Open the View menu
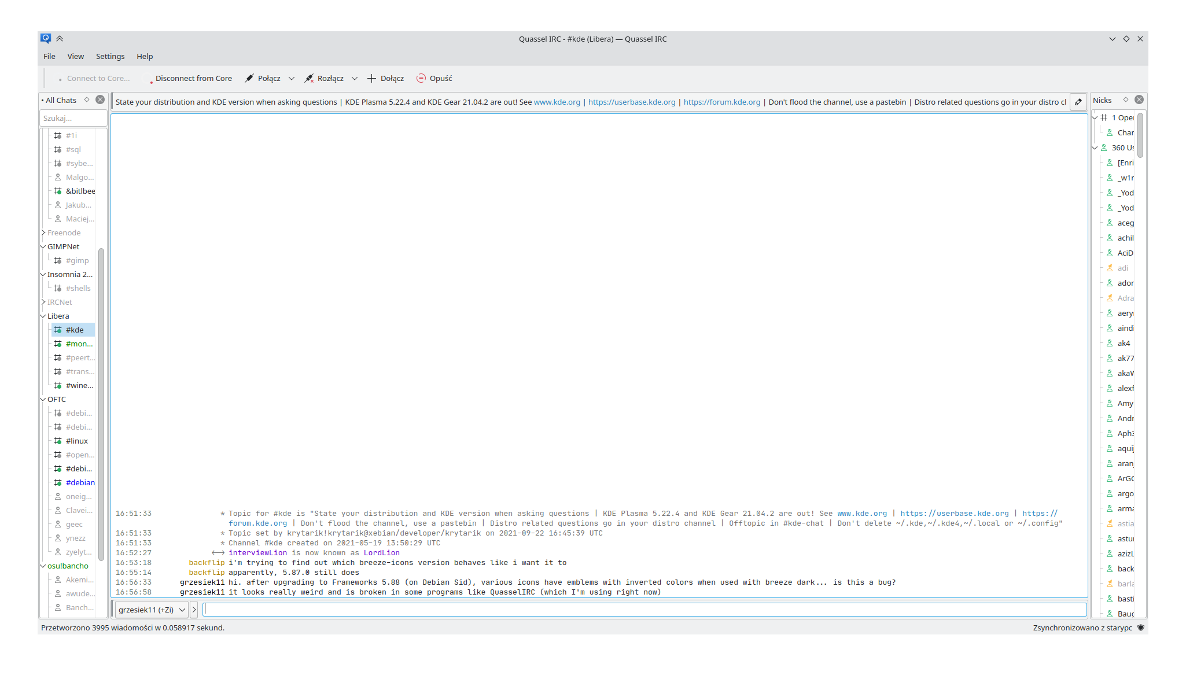Screen dimensions: 1186x679 pos(75,56)
